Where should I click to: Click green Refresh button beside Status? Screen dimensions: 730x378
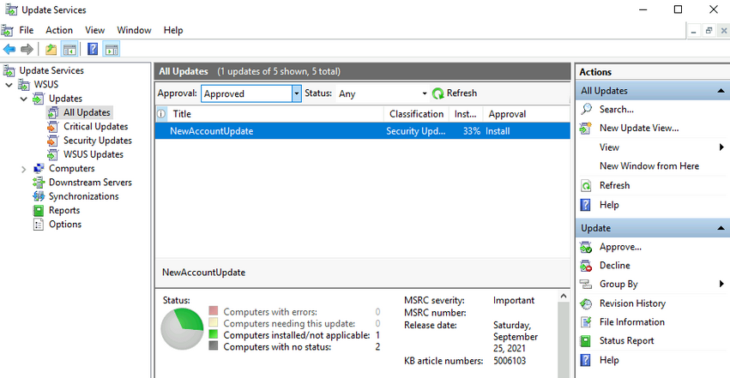[455, 93]
